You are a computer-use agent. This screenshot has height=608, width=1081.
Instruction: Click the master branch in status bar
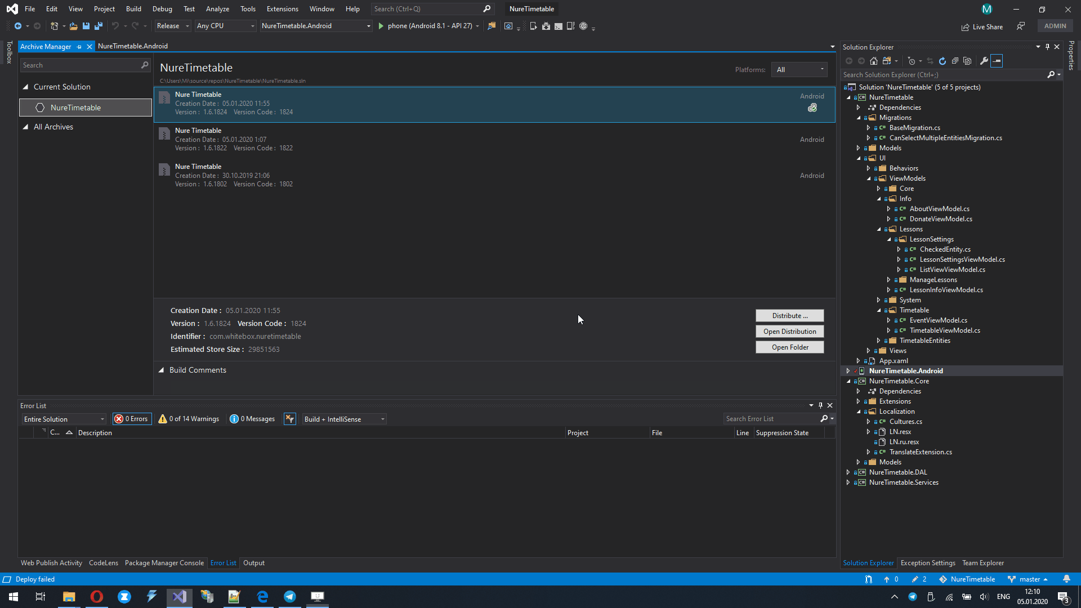[1028, 579]
